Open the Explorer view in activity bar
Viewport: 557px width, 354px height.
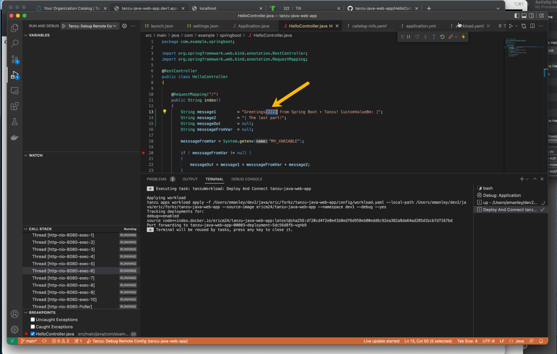pos(14,28)
